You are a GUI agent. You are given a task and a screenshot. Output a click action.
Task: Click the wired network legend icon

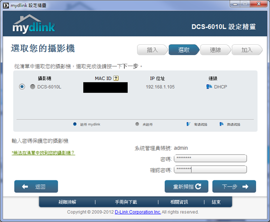pos(188,124)
